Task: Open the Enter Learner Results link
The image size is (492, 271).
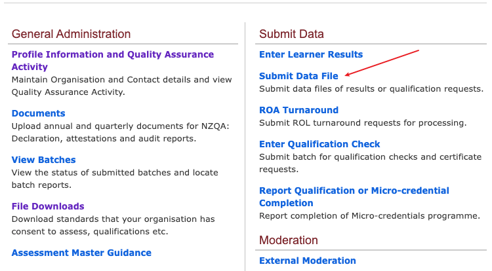Action: 311,54
